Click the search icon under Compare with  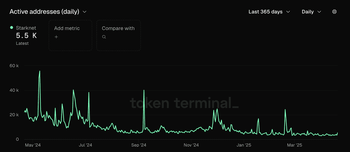104,37
